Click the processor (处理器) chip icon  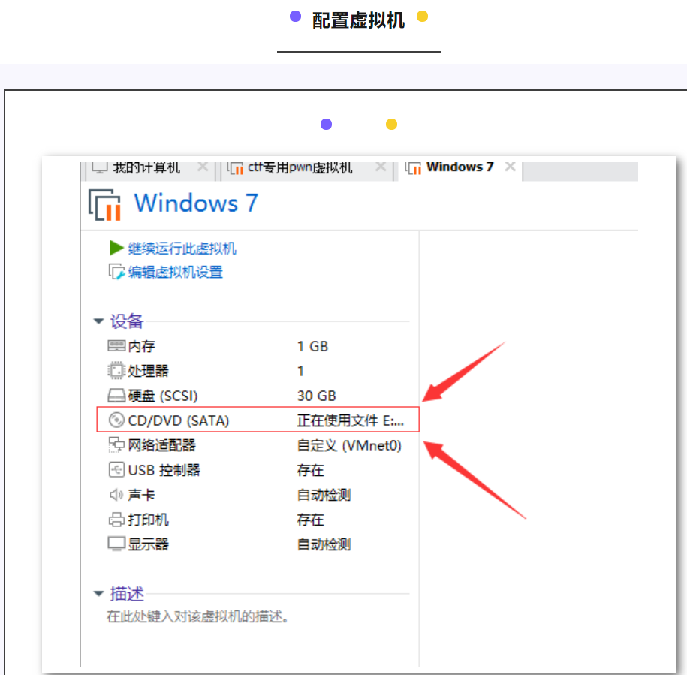116,371
